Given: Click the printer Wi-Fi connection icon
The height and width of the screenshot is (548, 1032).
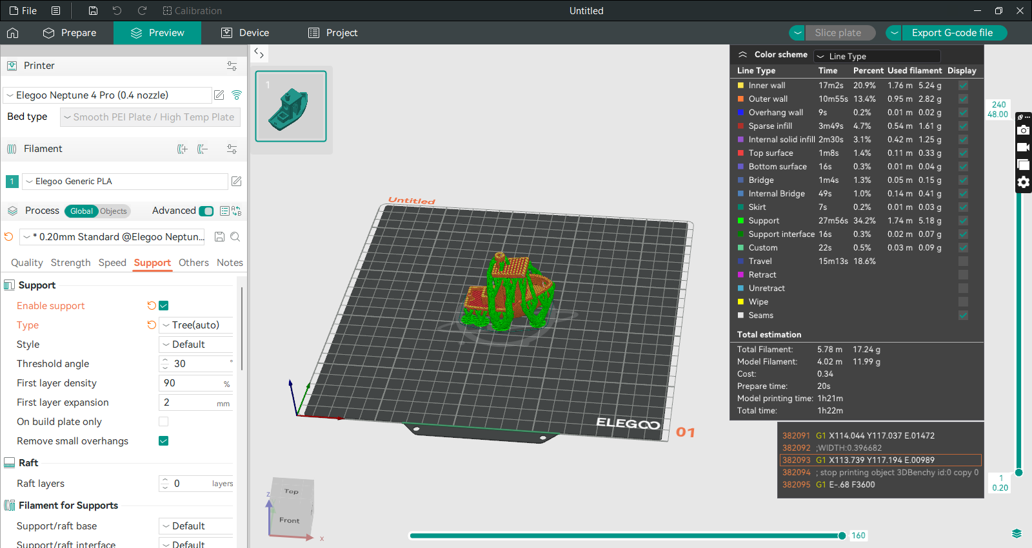Looking at the screenshot, I should [x=237, y=95].
